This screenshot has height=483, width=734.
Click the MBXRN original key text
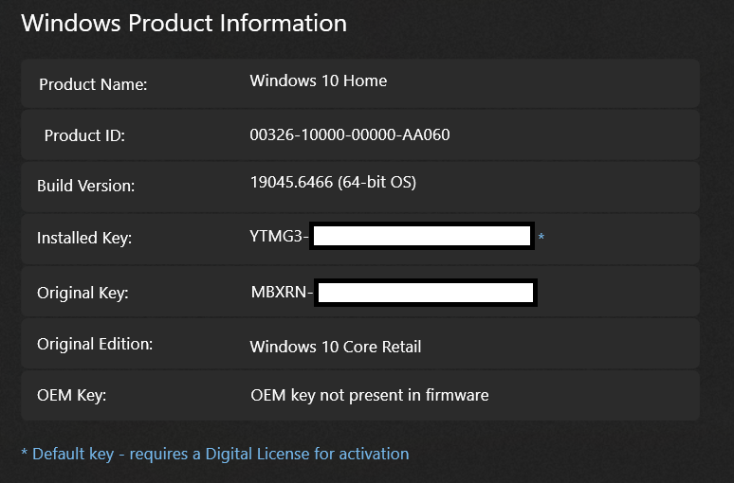(282, 293)
